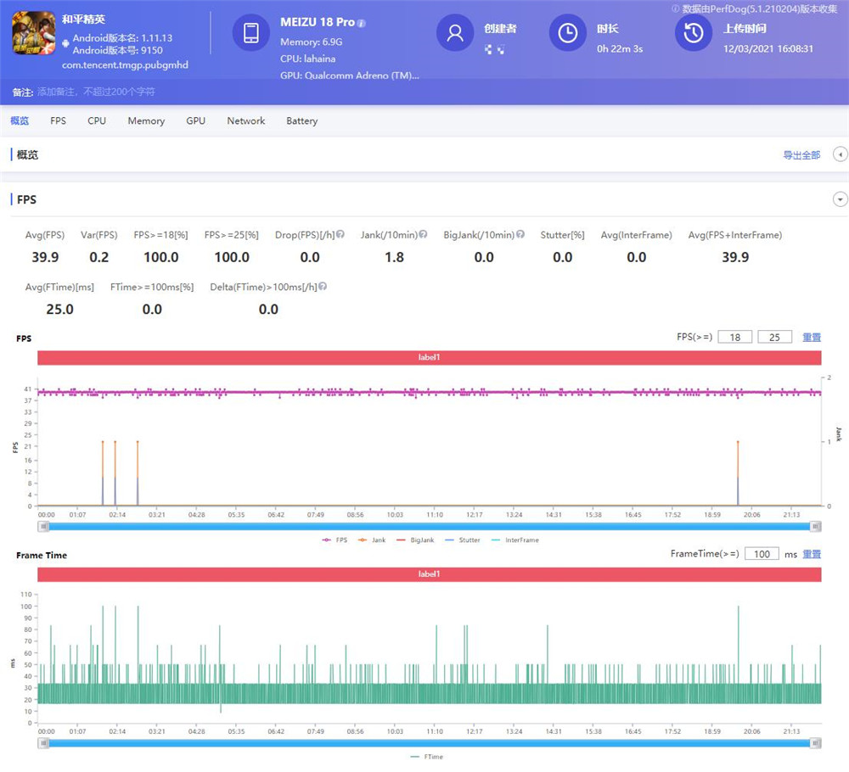Toggle Jank series in chart legend
The image size is (849, 772).
[372, 540]
